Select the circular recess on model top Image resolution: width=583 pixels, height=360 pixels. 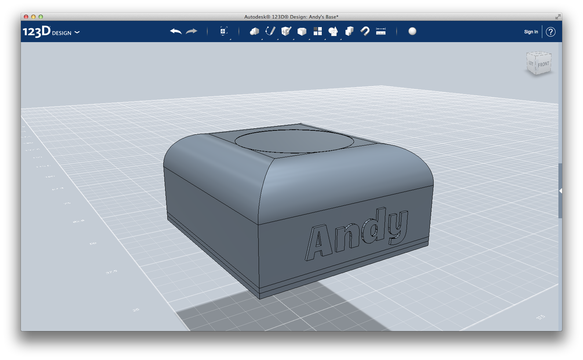[294, 141]
